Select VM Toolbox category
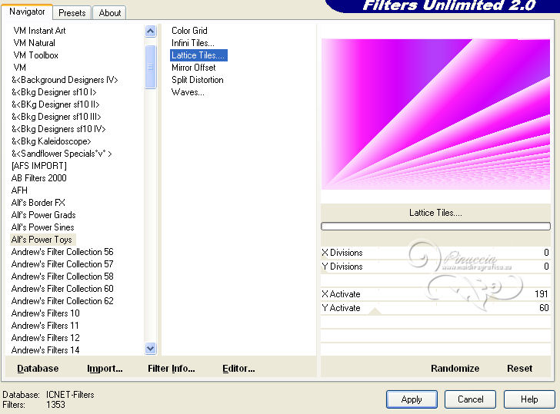 pyautogui.click(x=35, y=55)
